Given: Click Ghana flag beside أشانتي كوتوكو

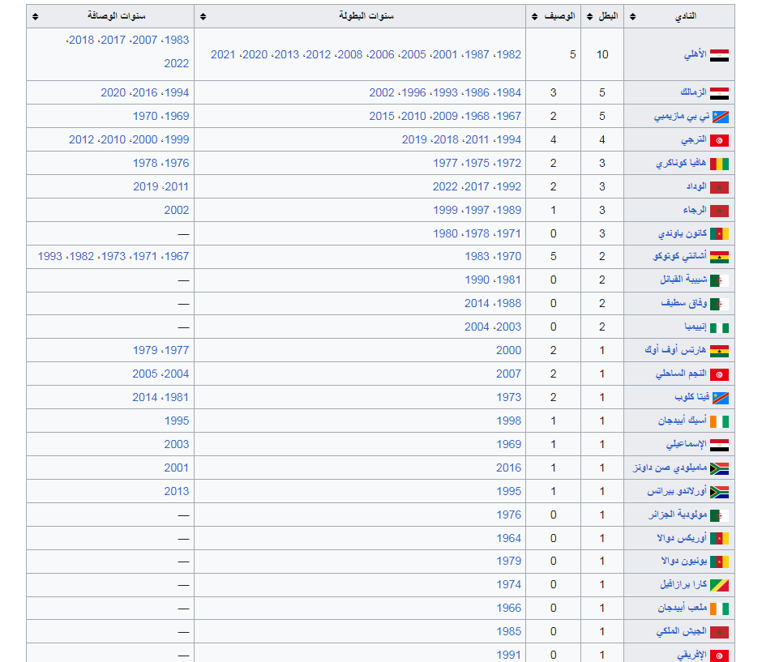Looking at the screenshot, I should pos(719,258).
